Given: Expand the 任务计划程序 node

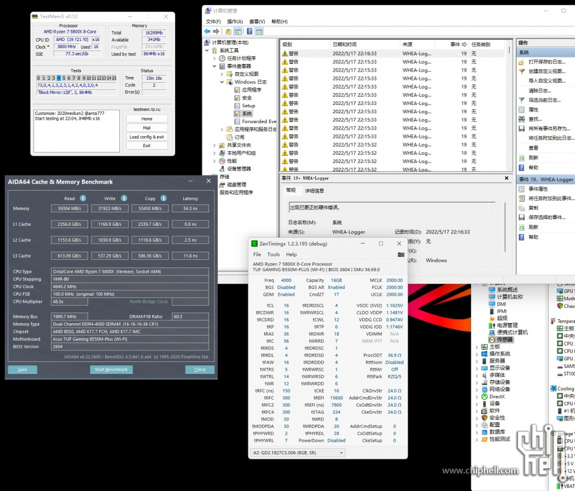Looking at the screenshot, I should point(214,58).
